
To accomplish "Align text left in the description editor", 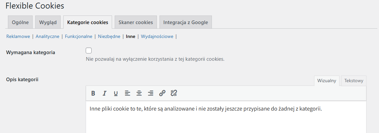I will 128,93.
